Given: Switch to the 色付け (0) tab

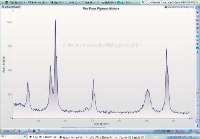Looking at the screenshot, I should point(139,137).
